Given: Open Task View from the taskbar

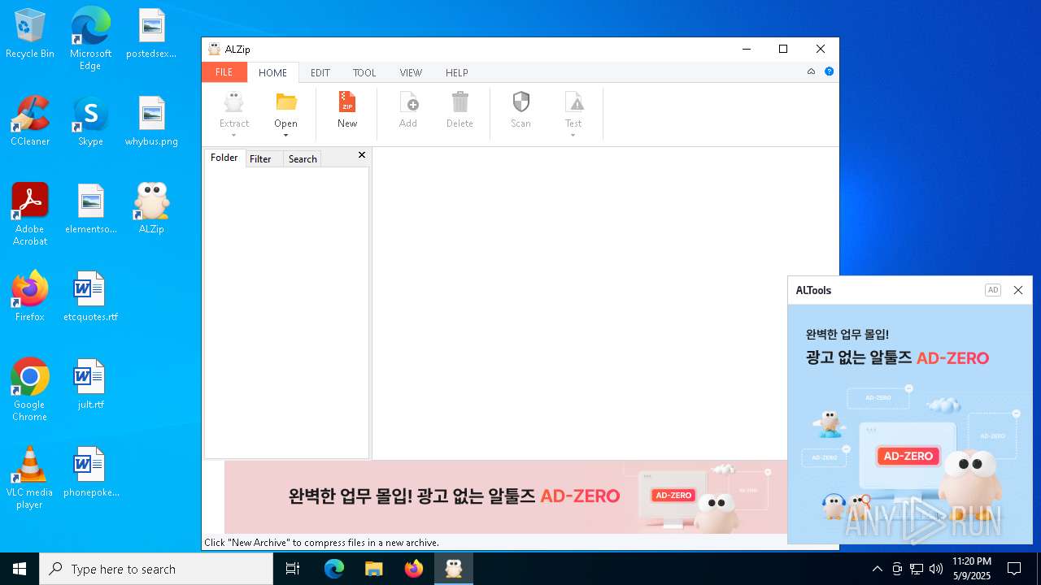Looking at the screenshot, I should tap(293, 569).
